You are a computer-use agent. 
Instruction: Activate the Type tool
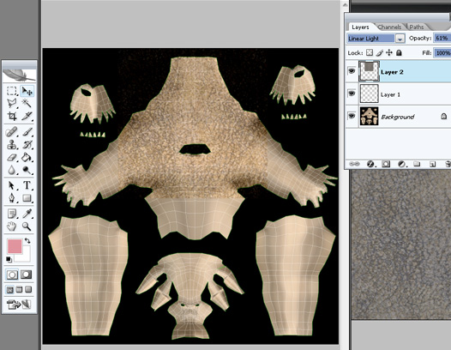click(27, 185)
